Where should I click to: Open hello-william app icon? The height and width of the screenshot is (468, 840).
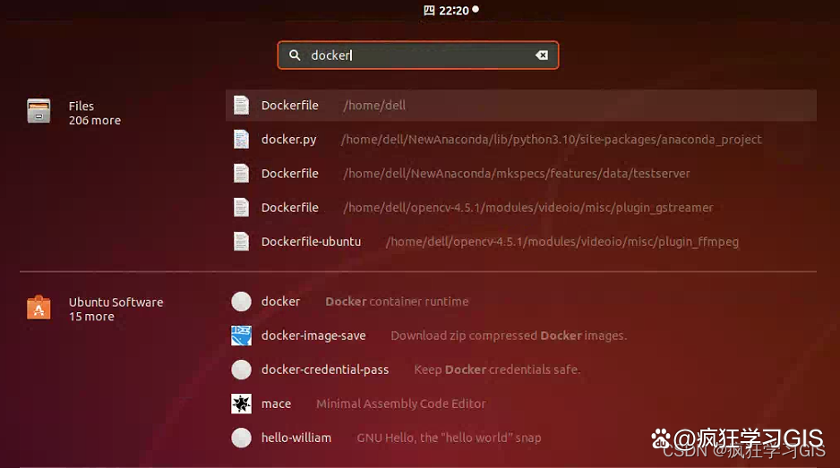coord(241,438)
